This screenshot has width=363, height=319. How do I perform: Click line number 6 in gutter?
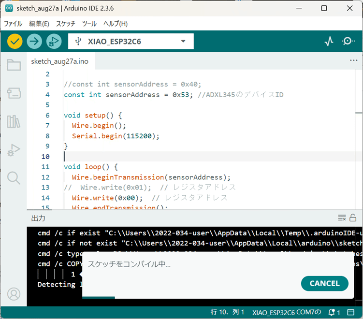click(47, 116)
